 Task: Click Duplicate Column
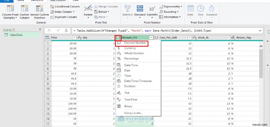(x=63, y=17)
